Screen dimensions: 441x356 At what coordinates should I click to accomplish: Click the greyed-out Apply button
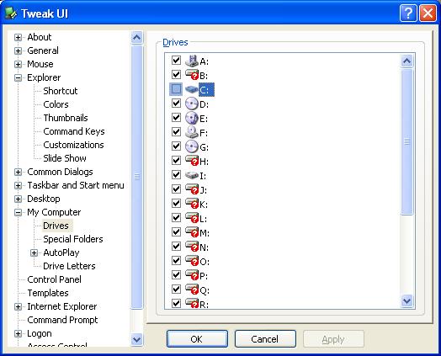(333, 339)
